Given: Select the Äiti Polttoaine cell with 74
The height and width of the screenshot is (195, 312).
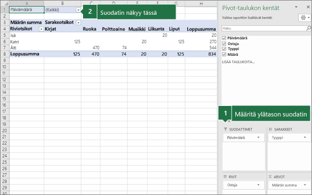Looking at the screenshot, I should click(x=114, y=48).
